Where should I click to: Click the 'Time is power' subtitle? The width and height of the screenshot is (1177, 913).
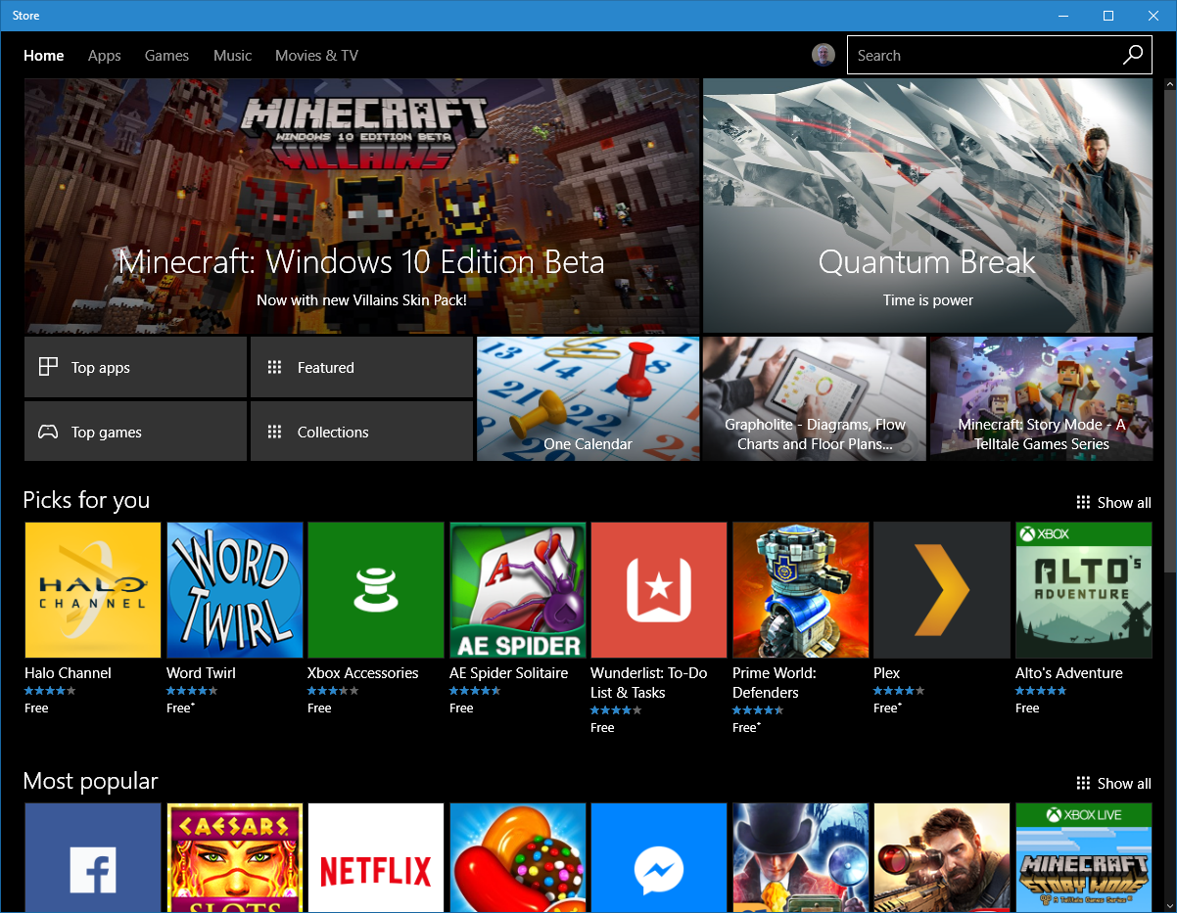(928, 300)
